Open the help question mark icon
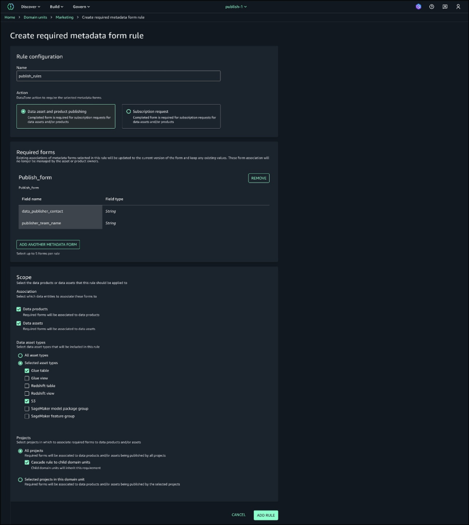 pos(432,7)
